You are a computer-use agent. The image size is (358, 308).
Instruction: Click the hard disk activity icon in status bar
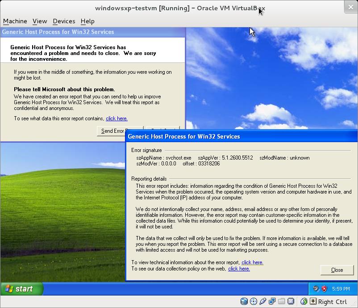(x=244, y=302)
